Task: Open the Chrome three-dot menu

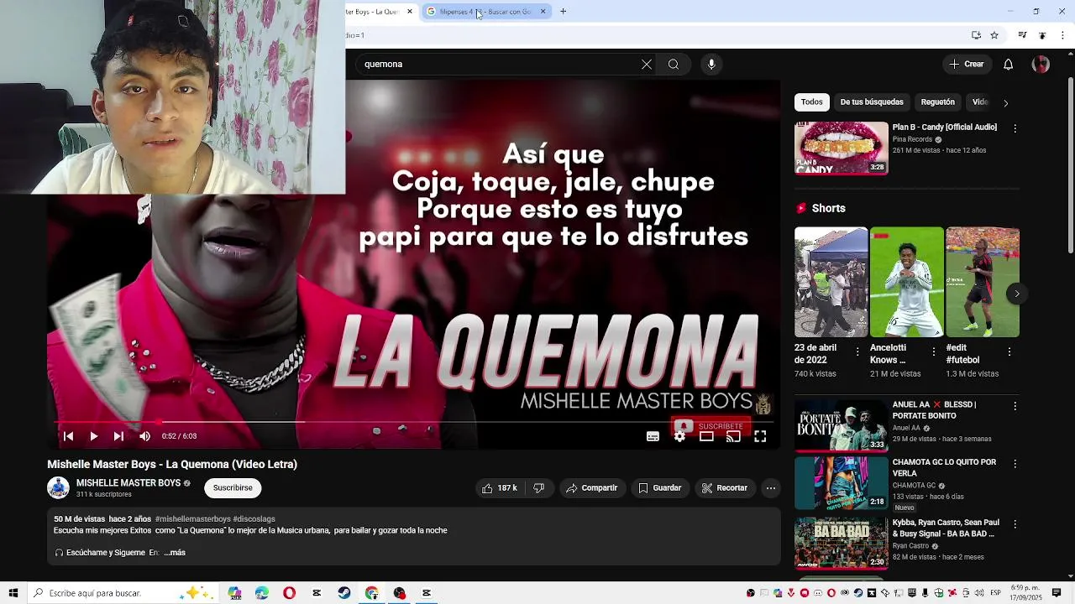Action: 1062,35
